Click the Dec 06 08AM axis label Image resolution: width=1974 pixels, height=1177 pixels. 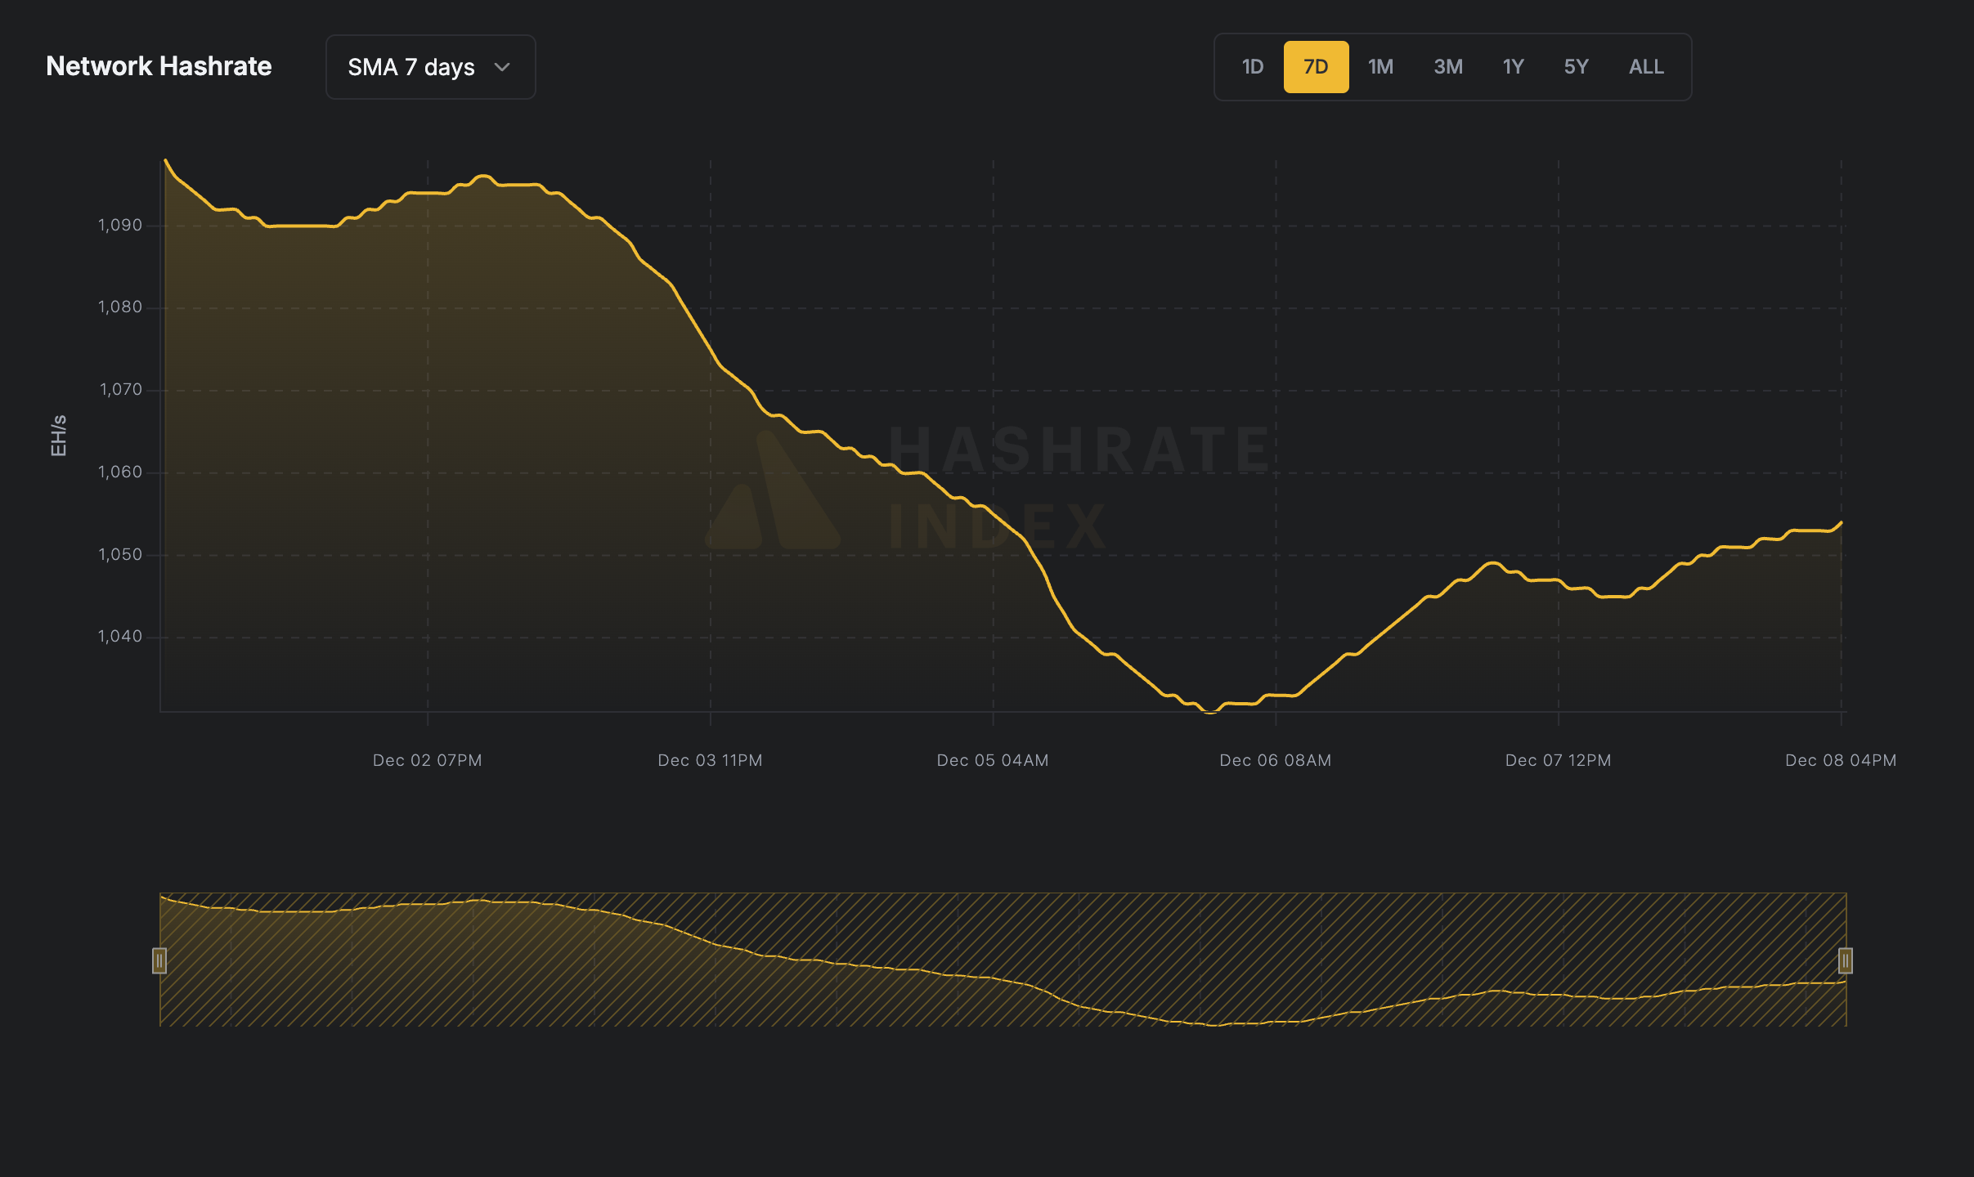pos(1274,760)
